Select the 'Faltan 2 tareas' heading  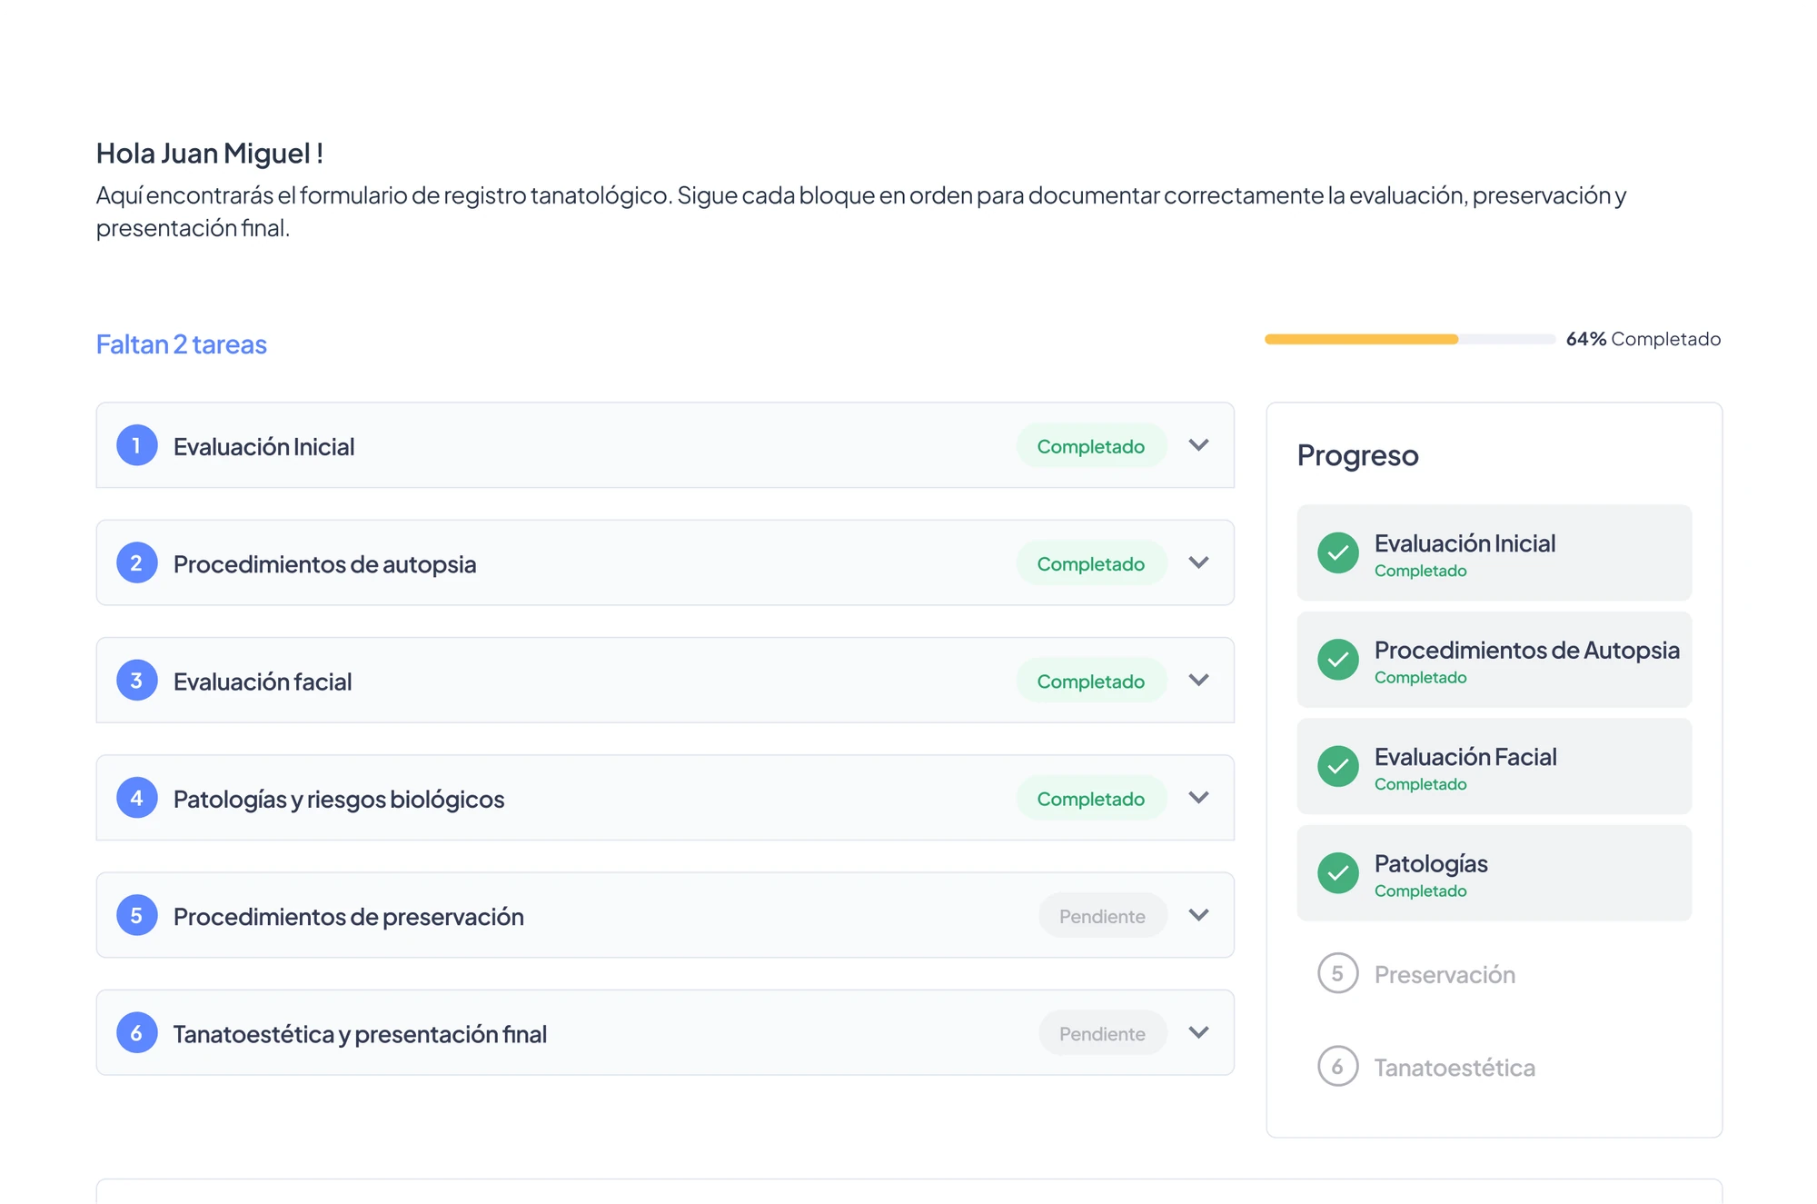click(182, 343)
